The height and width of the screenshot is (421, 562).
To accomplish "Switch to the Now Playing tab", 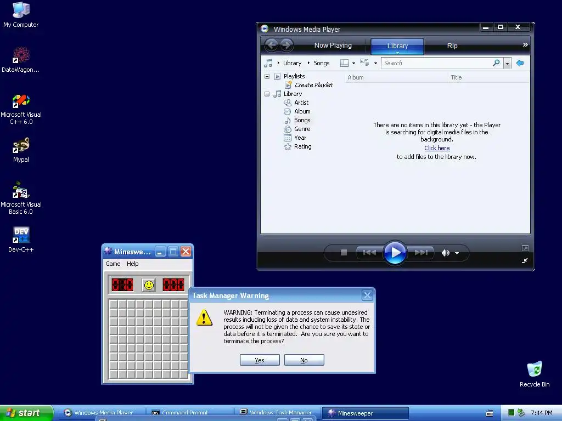I will (333, 45).
